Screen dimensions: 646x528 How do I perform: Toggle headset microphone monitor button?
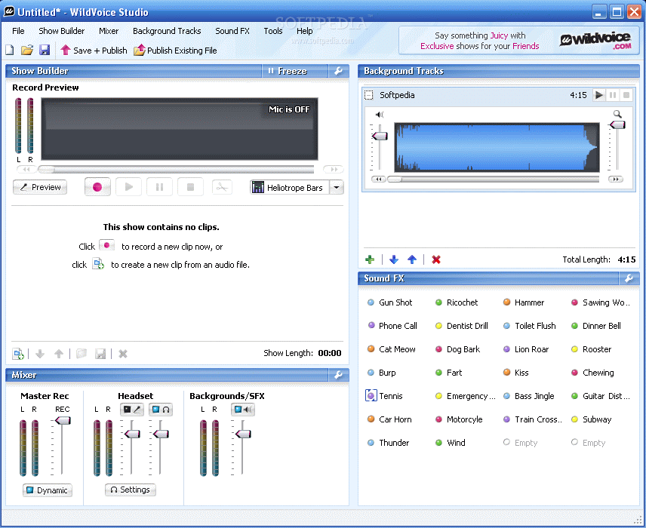[x=131, y=410]
